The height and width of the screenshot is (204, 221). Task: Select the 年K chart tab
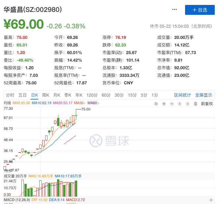tap(79, 95)
